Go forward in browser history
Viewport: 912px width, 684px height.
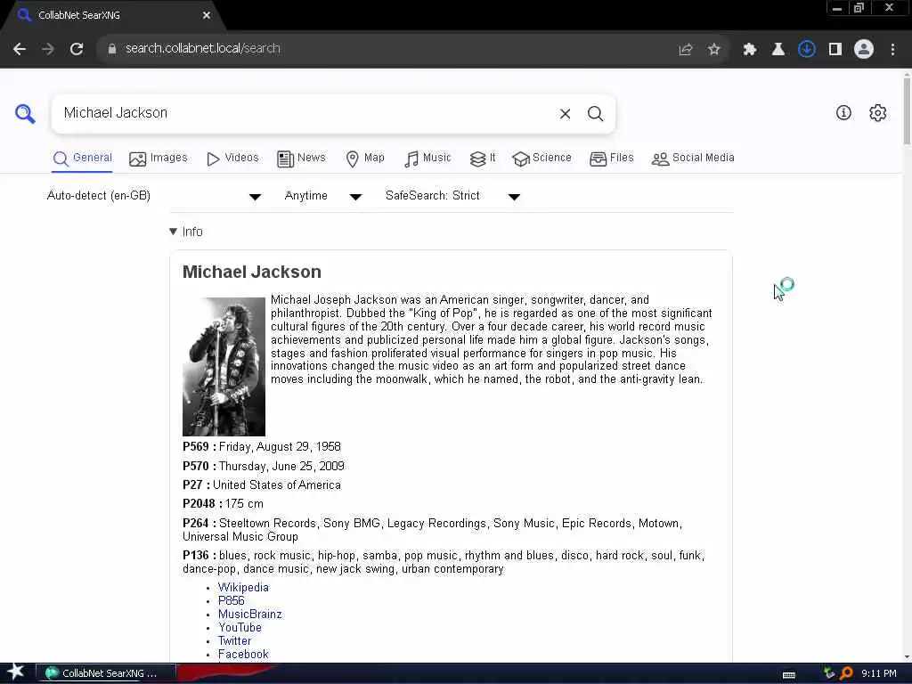click(x=48, y=49)
